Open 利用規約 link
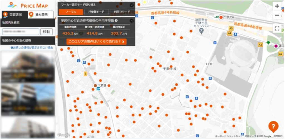This screenshot has width=285, height=139. (x=278, y=136)
